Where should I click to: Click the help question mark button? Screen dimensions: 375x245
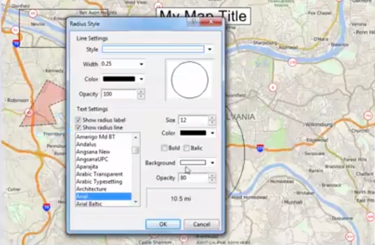(x=193, y=22)
